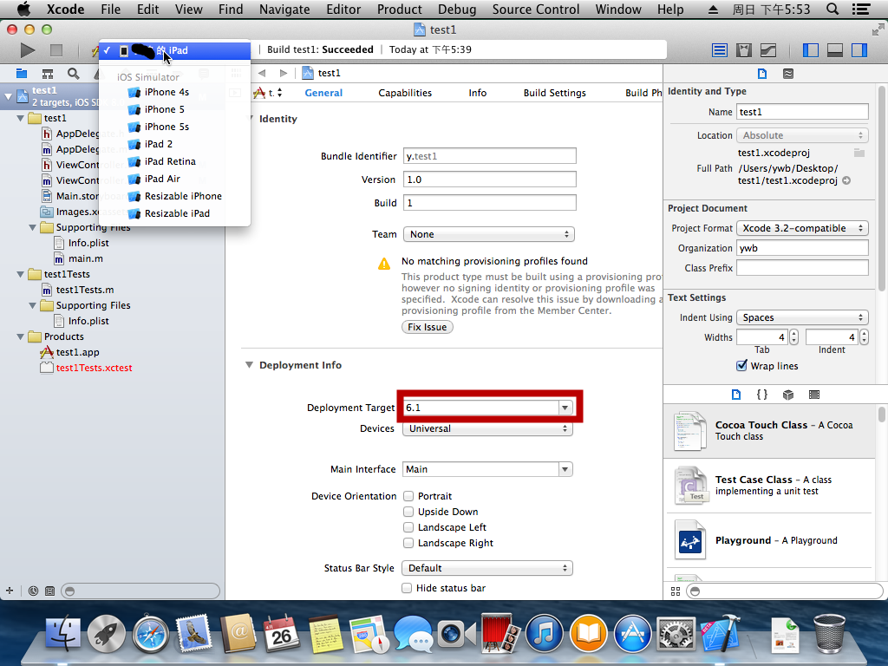Screen dimensions: 888x666
Task: Collapse the Deployment Info section
Action: click(249, 365)
